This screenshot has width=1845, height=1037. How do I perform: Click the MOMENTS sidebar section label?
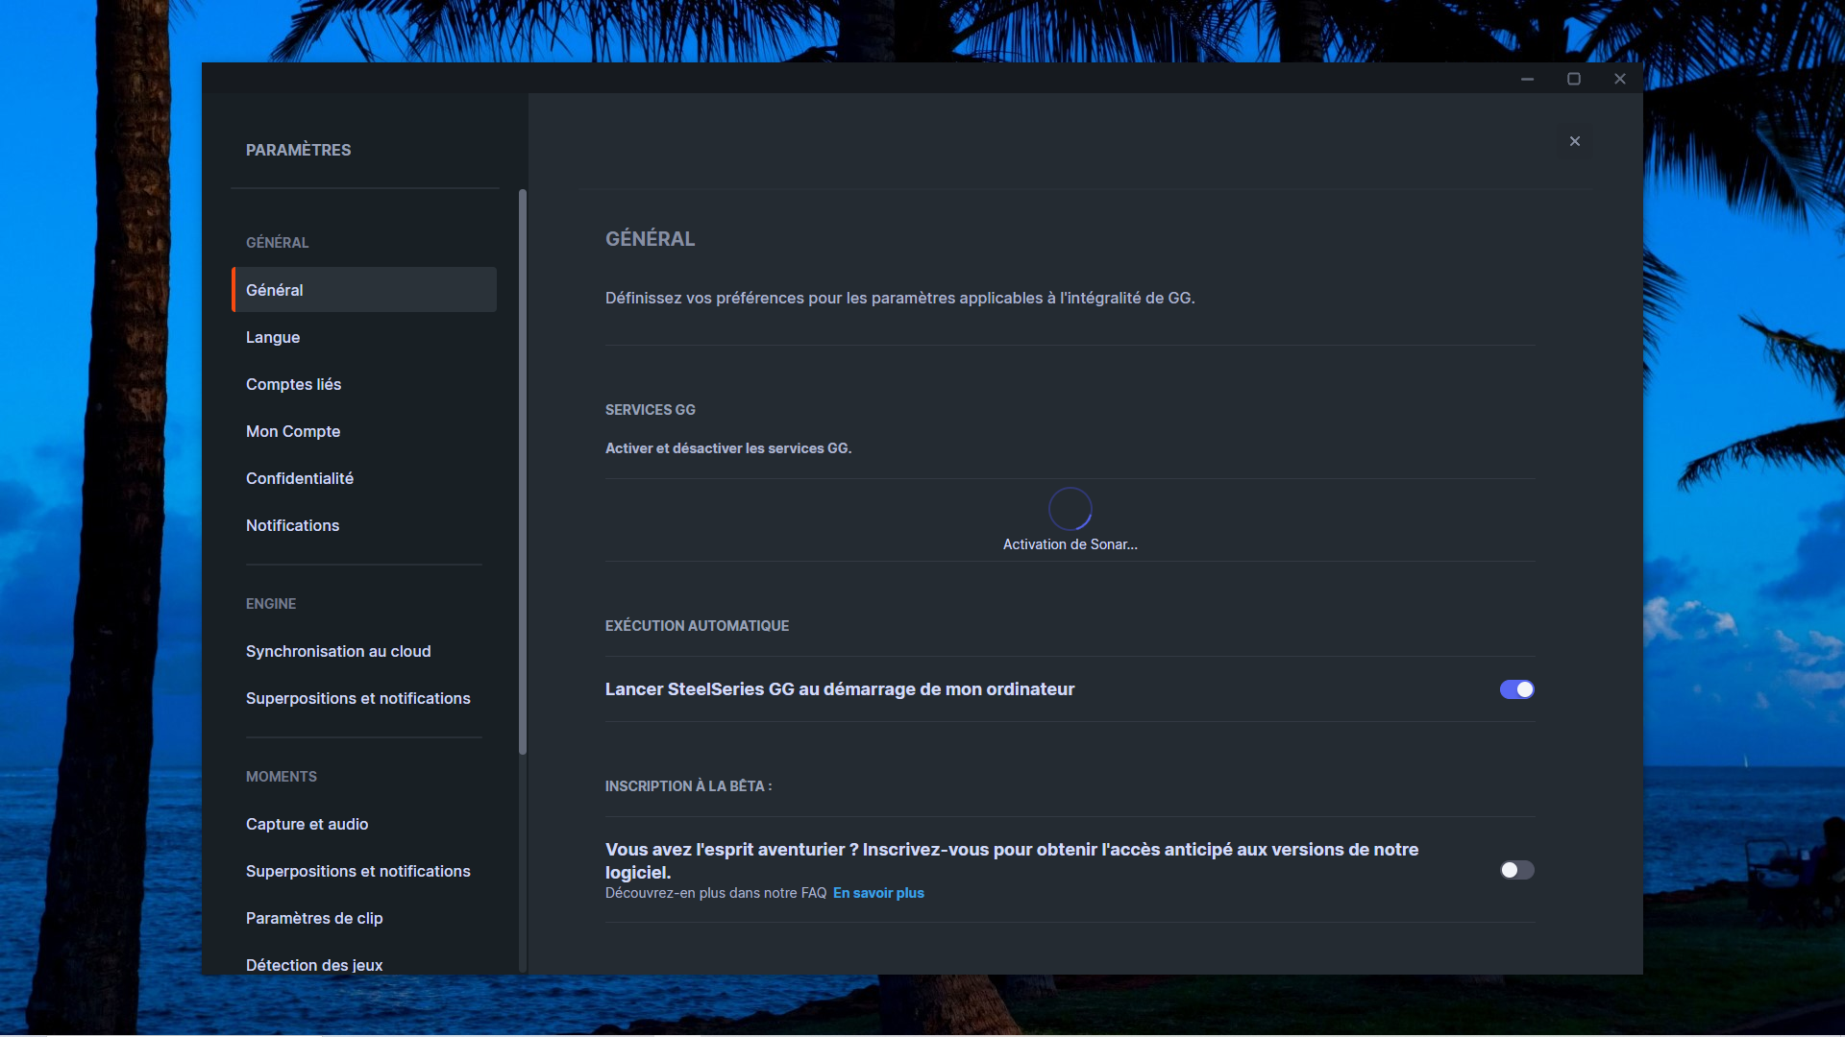pyautogui.click(x=282, y=777)
